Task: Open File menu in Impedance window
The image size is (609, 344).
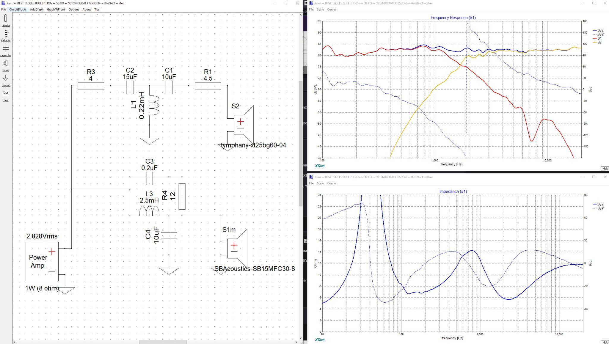Action: point(311,183)
